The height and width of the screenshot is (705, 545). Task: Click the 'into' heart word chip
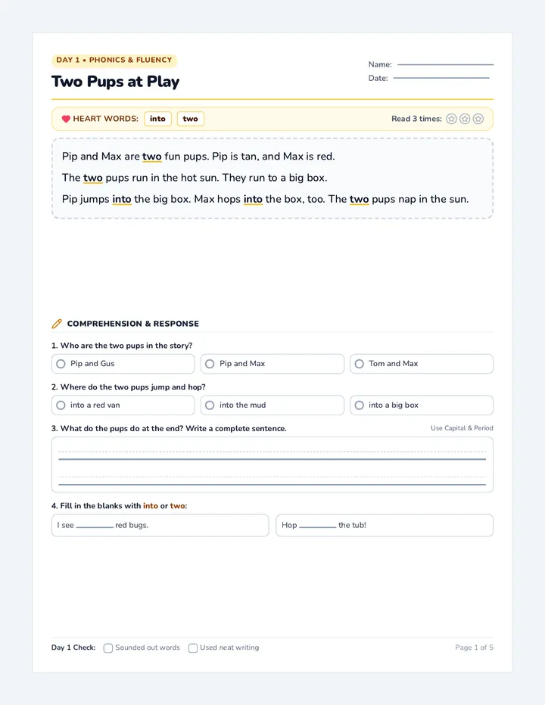click(x=157, y=119)
